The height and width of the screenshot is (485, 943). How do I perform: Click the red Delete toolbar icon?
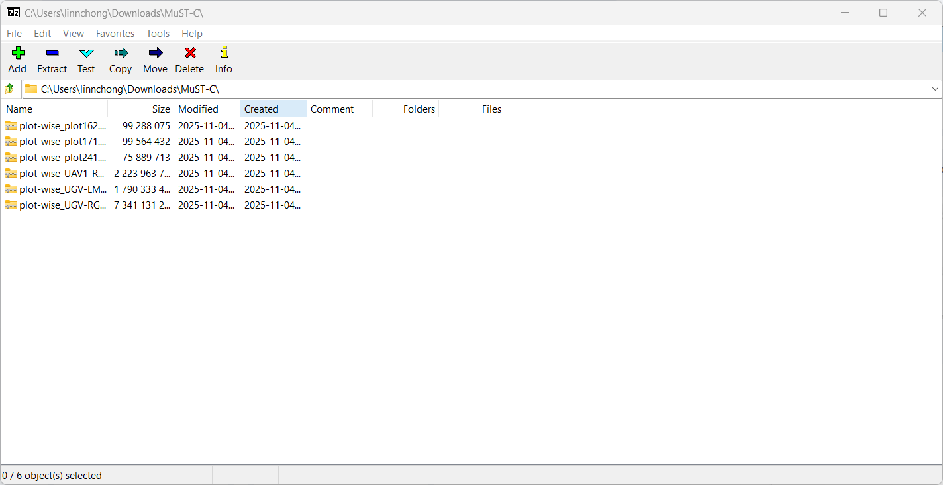(189, 54)
